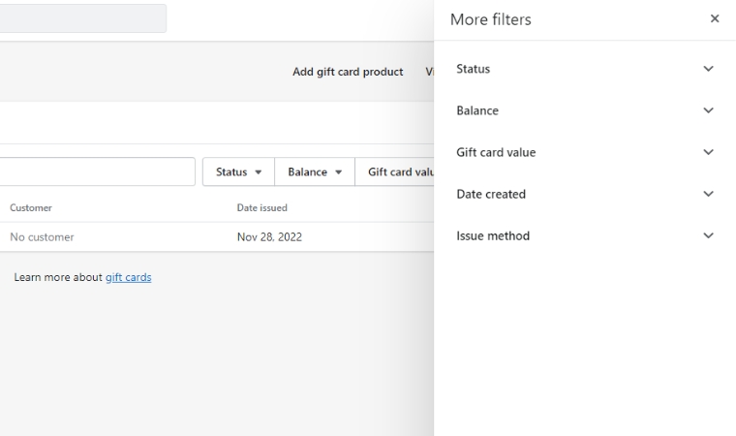Sort by the Customer column header
The image size is (736, 436).
tap(31, 208)
